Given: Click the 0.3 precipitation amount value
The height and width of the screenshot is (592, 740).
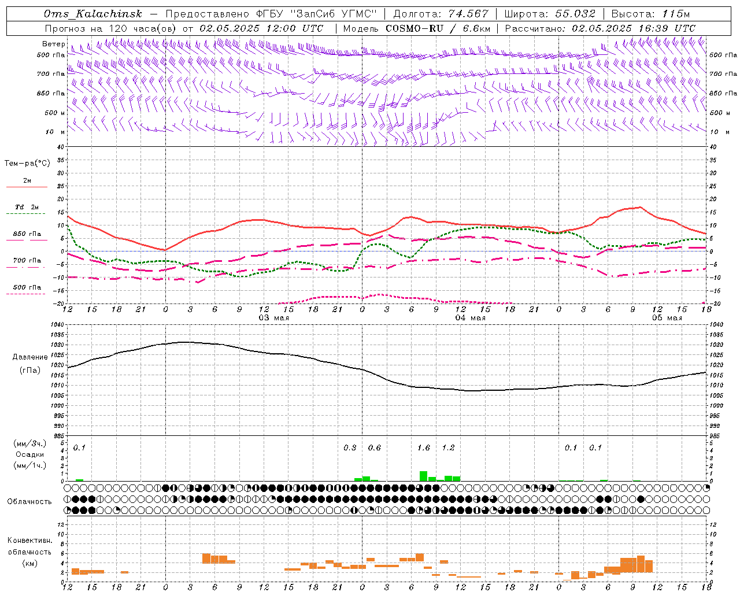Looking at the screenshot, I should pyautogui.click(x=350, y=447).
